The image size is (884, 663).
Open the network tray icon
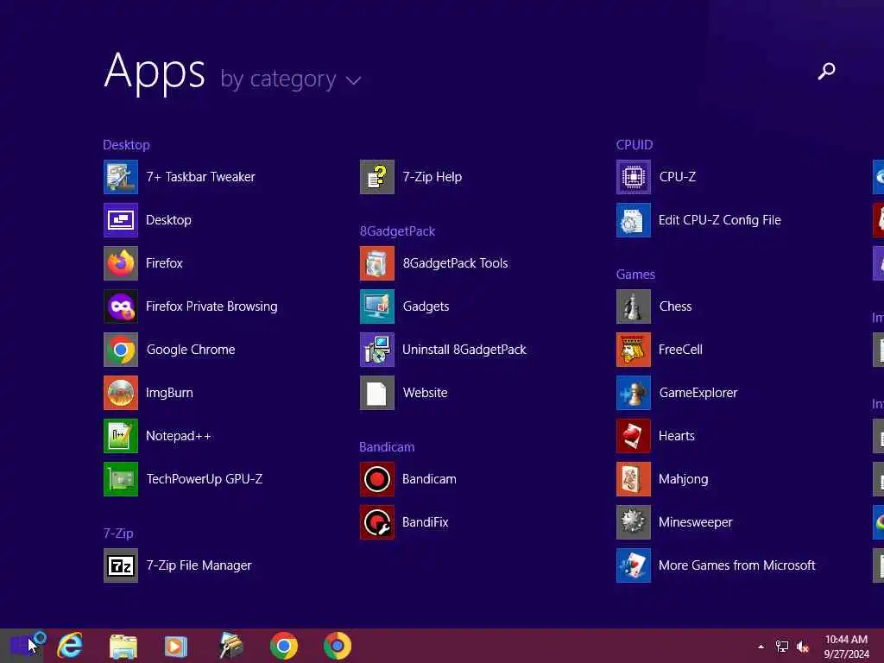782,647
